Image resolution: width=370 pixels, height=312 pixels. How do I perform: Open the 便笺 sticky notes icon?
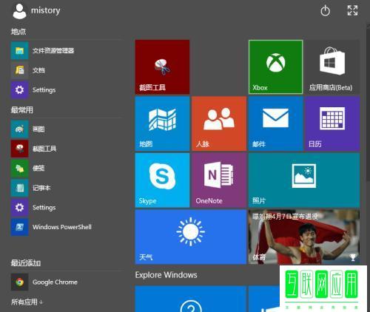[19, 168]
